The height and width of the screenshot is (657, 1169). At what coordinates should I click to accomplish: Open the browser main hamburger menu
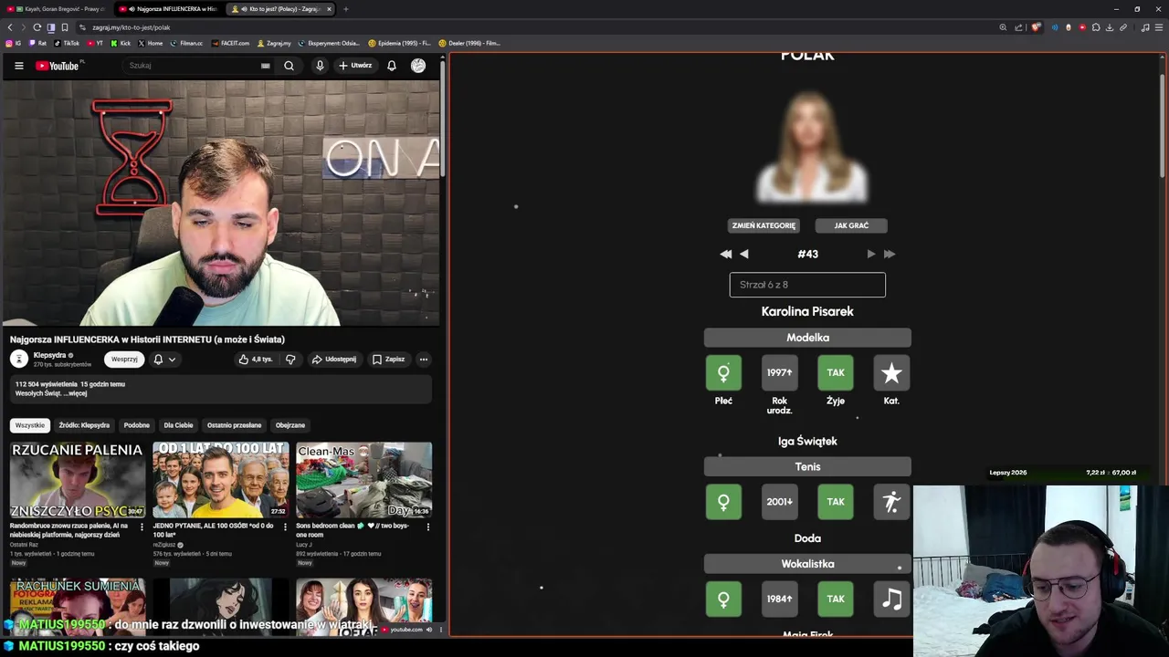pos(1160,27)
